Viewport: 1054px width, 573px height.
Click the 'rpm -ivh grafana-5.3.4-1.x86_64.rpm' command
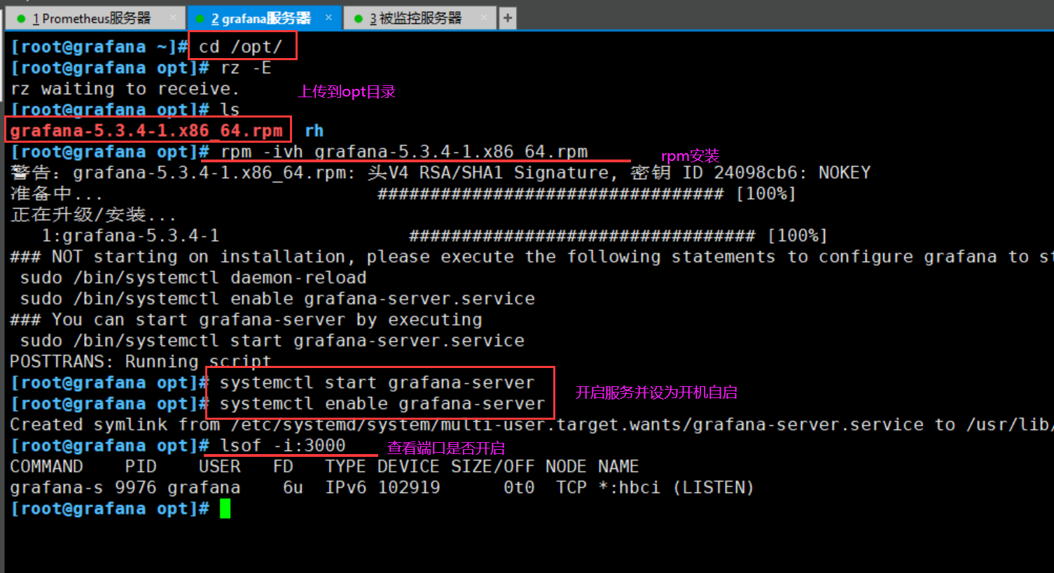click(x=404, y=152)
